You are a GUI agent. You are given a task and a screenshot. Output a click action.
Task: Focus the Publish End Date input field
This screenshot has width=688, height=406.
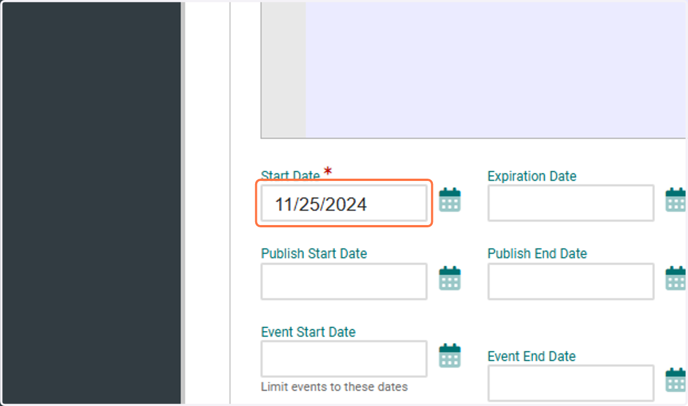tap(571, 281)
